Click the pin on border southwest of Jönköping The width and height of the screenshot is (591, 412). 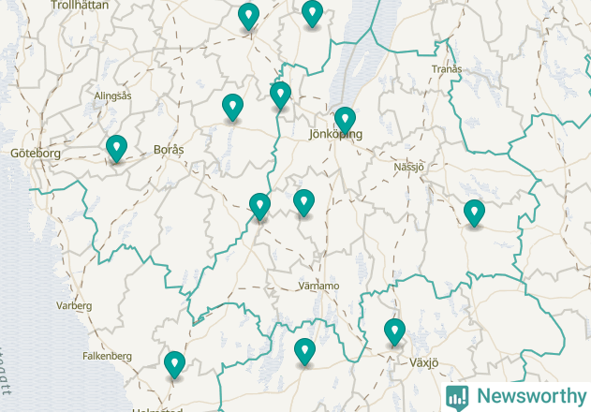[x=259, y=207]
